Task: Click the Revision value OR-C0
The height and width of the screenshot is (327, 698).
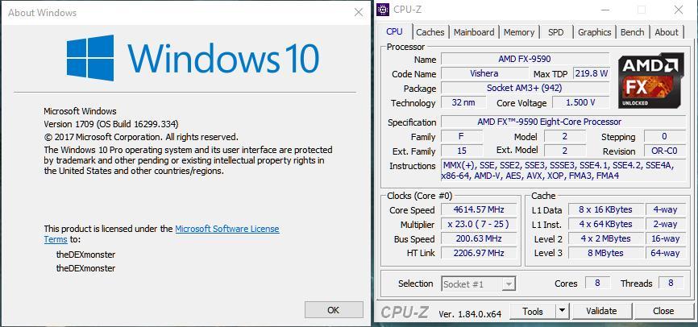Action: click(x=665, y=151)
